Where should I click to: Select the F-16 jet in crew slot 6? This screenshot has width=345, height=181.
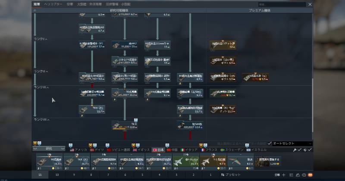(x=186, y=162)
